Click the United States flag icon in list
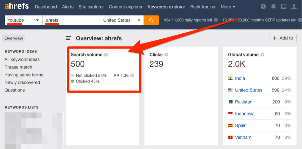The height and width of the screenshot is (149, 302). tap(230, 90)
